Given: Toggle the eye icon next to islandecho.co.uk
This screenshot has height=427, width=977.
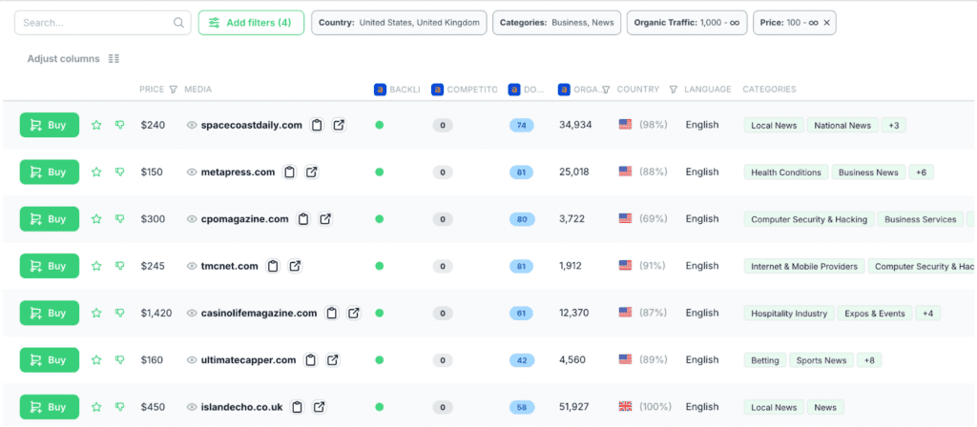Looking at the screenshot, I should [192, 407].
